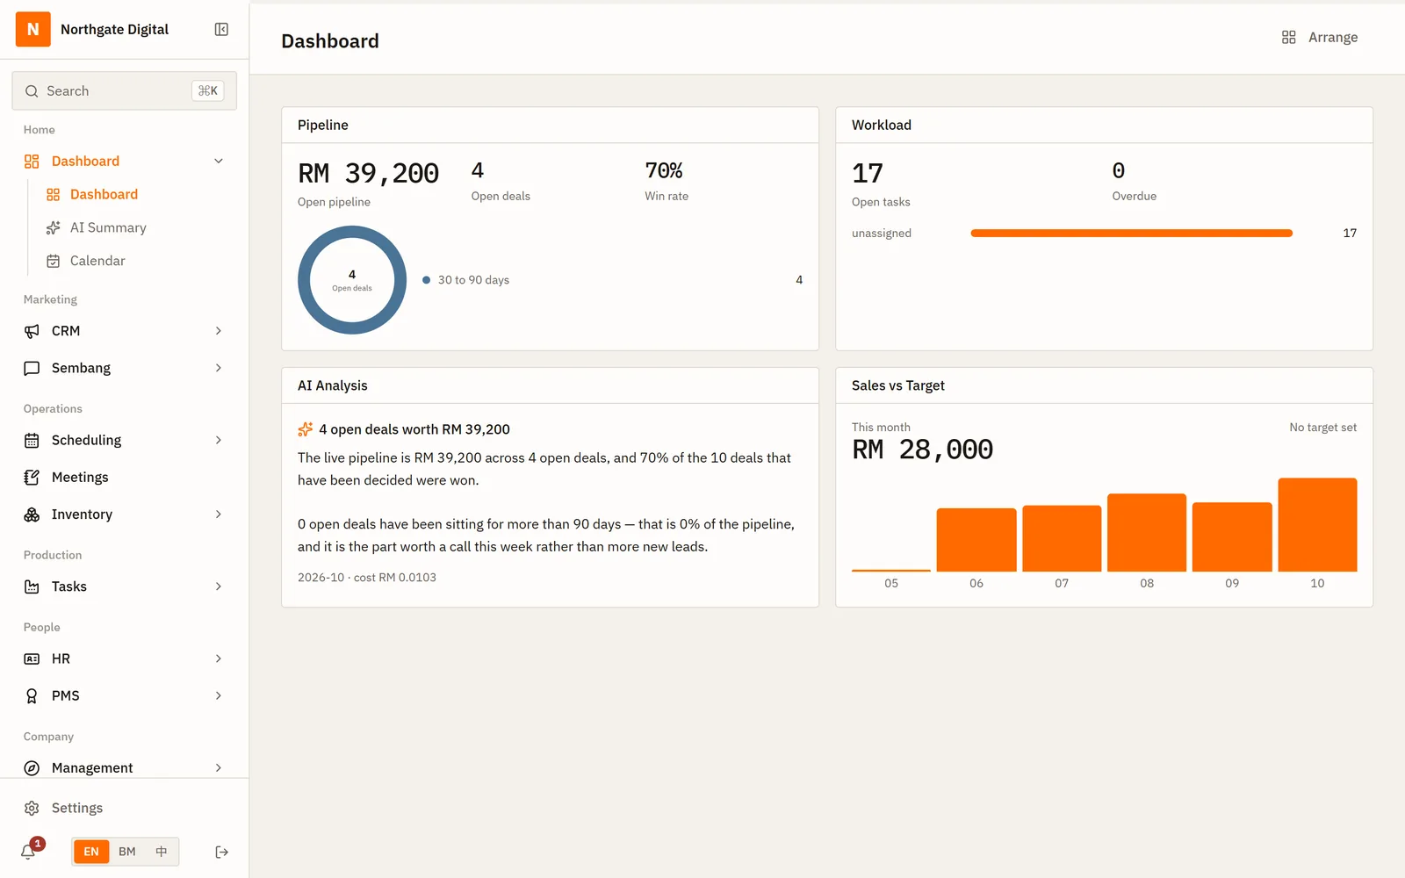Click the CRM megaphone icon
Viewport: 1405px width, 878px height.
32,331
